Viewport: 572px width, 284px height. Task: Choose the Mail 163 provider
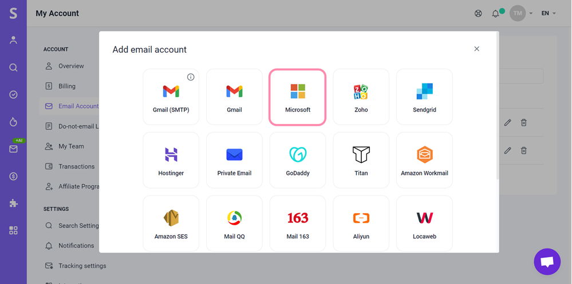298,223
